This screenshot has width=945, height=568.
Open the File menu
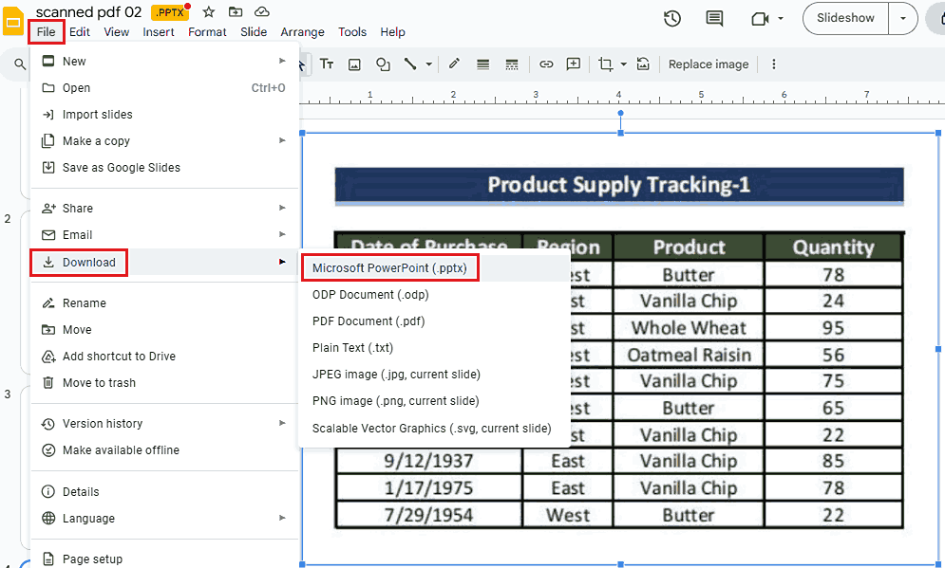click(x=46, y=32)
